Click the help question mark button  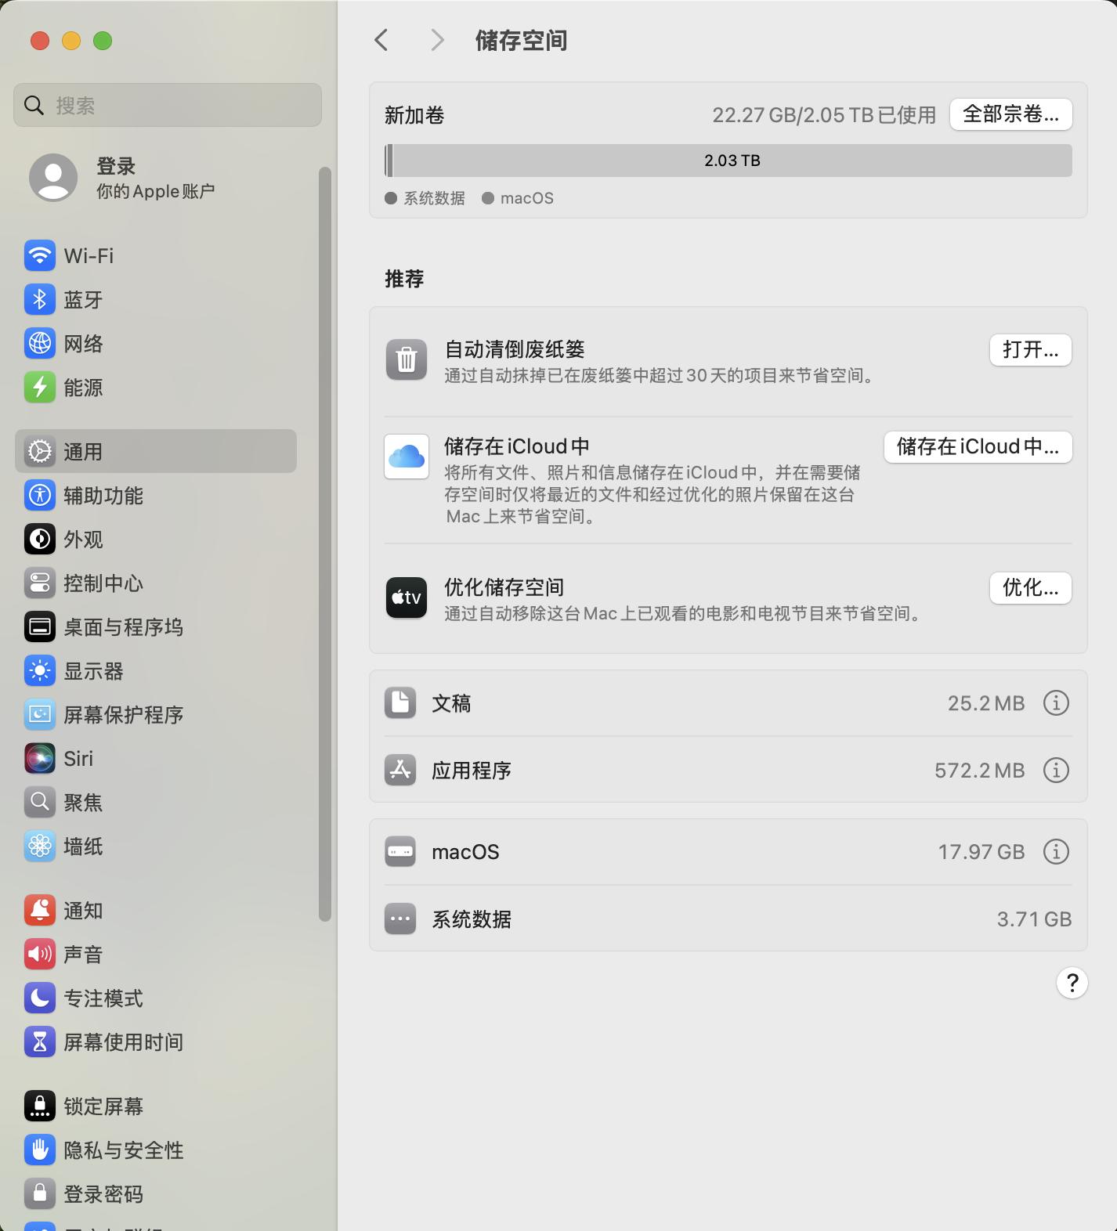[x=1072, y=983]
